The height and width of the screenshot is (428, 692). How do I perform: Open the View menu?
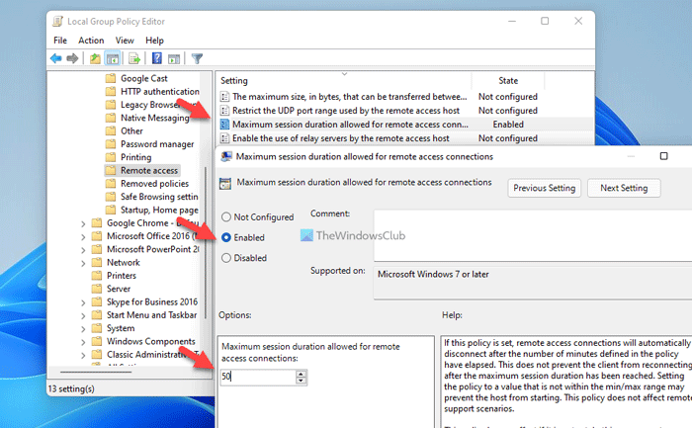tap(125, 41)
